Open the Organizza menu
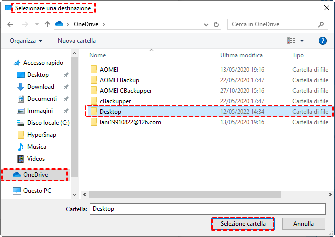This screenshot has height=237, width=335. (x=26, y=41)
